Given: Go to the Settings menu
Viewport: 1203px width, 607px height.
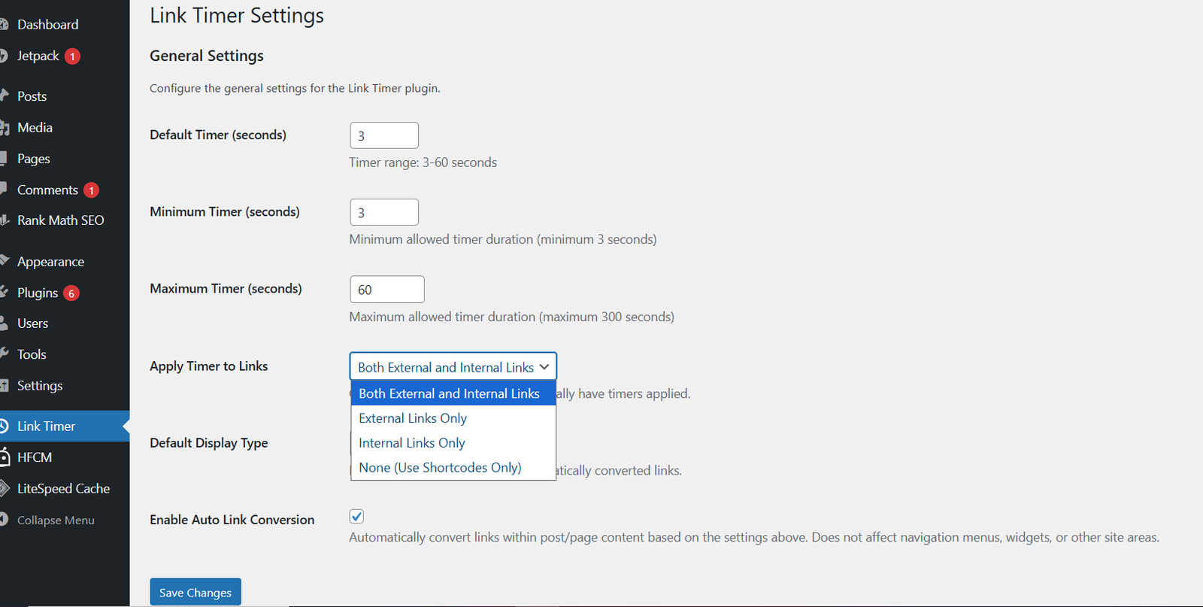Looking at the screenshot, I should [40, 386].
